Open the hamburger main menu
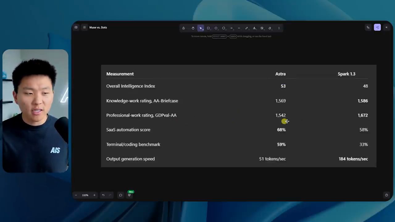 point(84,27)
